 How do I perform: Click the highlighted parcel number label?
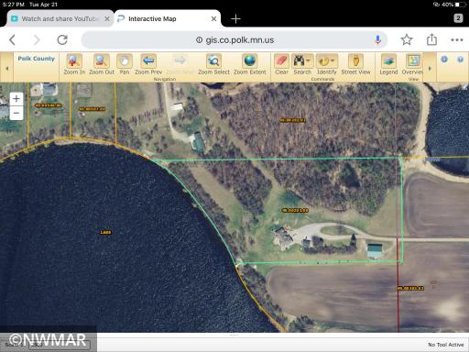pyautogui.click(x=295, y=210)
